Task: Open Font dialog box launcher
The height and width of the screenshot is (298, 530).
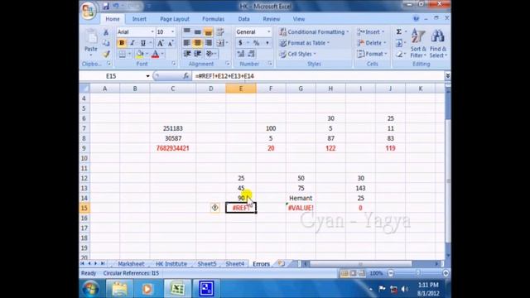Action: [173, 64]
